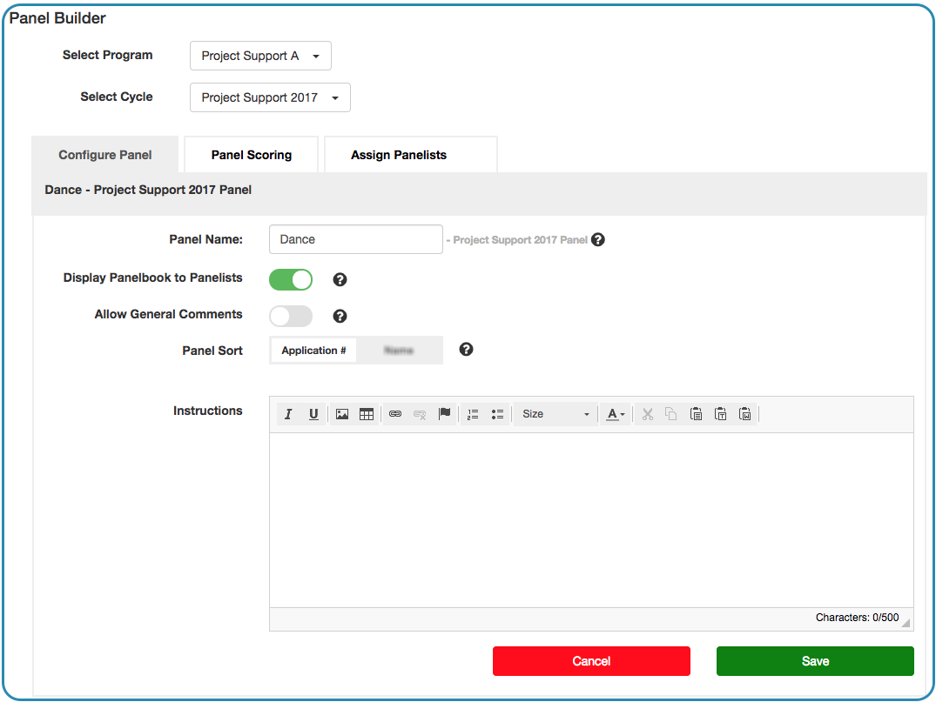Click the insert link icon
Viewport: 936px width, 702px height.
click(x=395, y=415)
